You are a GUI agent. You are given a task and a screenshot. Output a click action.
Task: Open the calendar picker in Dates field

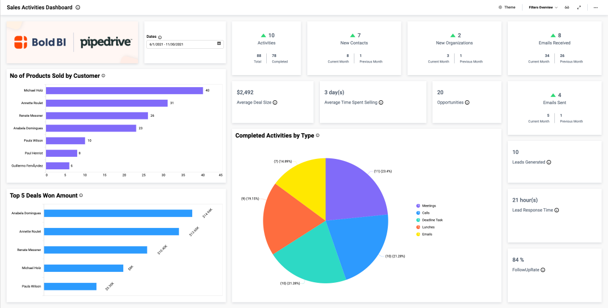[219, 43]
